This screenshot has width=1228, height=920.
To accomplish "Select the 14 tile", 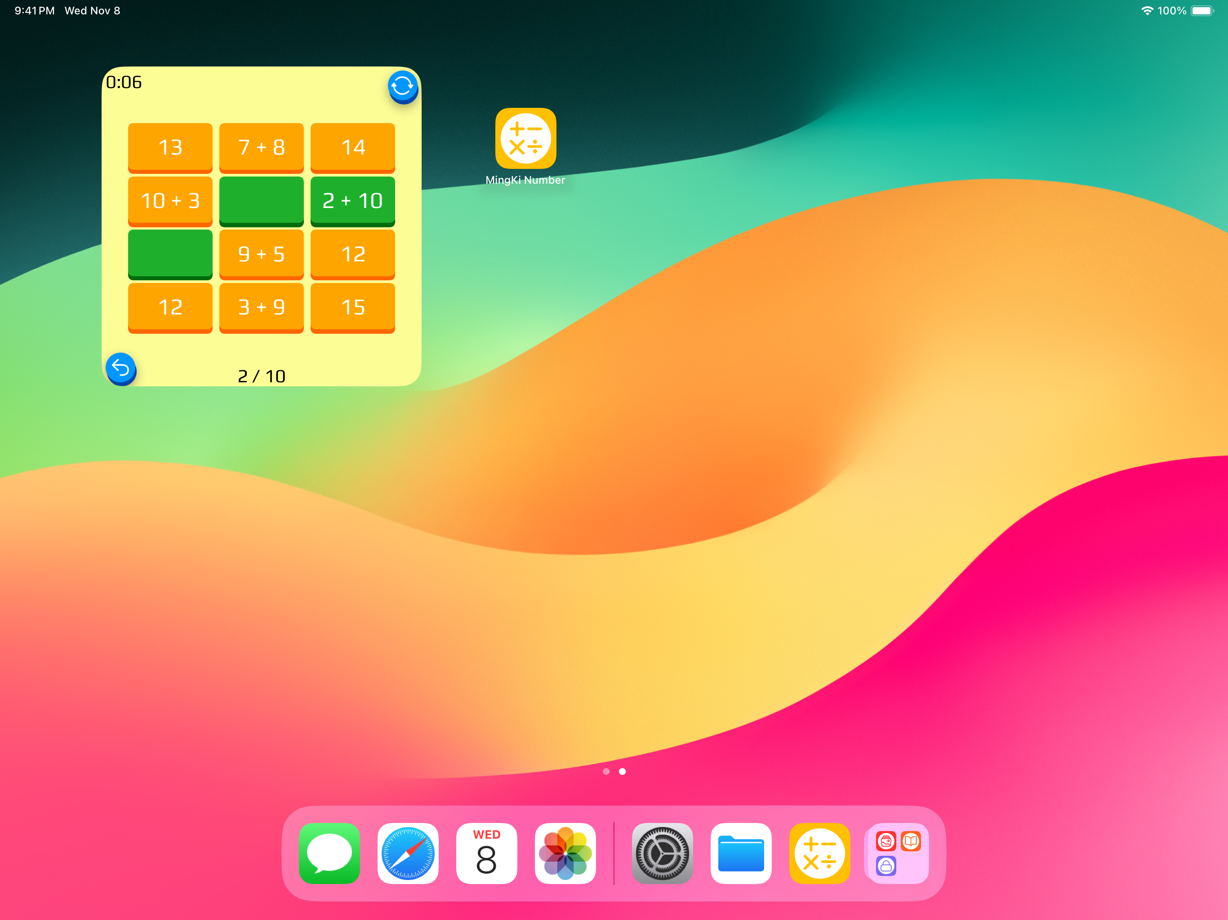I will click(352, 148).
